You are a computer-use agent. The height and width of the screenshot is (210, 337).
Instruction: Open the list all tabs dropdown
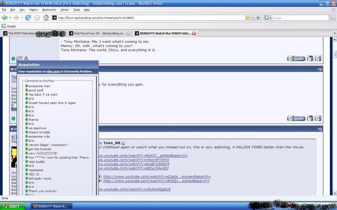(x=334, y=33)
